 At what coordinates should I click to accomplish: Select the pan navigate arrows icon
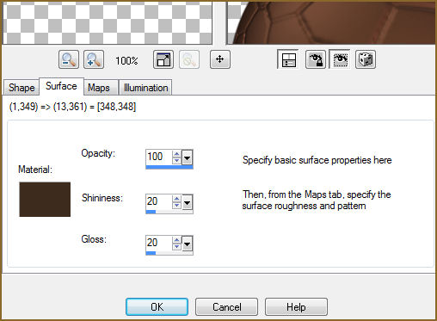click(x=220, y=59)
